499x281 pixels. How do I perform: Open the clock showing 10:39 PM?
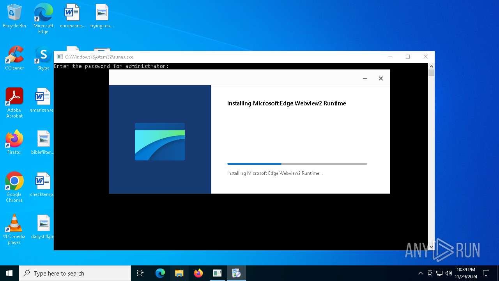coord(465,273)
